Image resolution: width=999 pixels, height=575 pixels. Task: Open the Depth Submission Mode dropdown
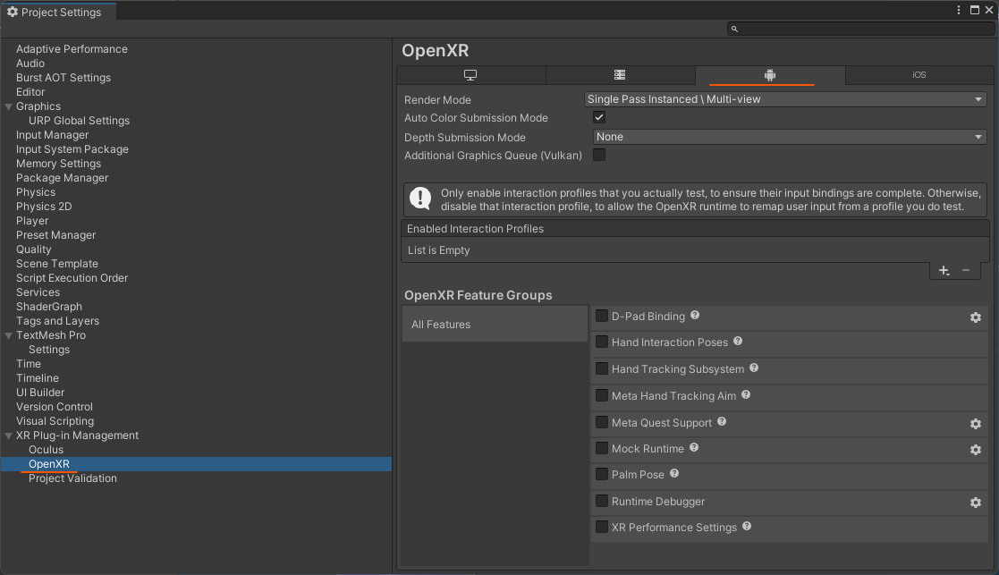(x=790, y=137)
